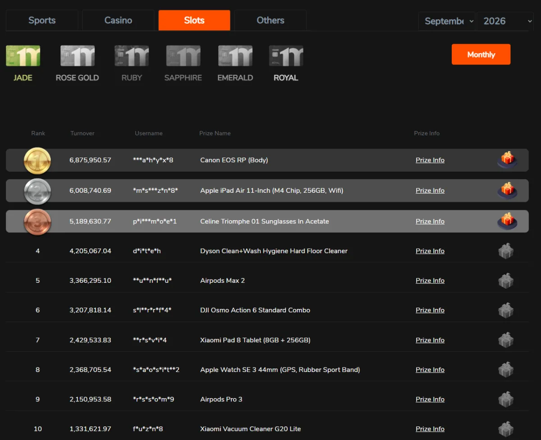Click the orange Monthly button

coord(481,54)
